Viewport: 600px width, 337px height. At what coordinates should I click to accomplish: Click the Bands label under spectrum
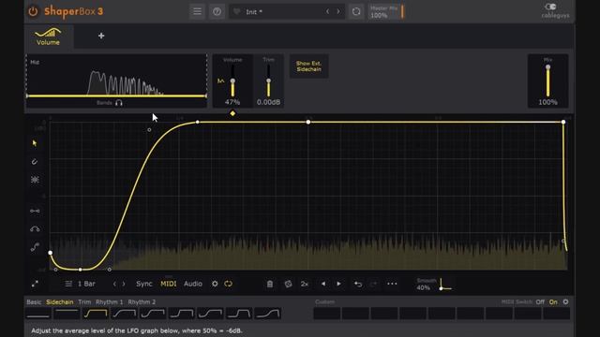click(x=104, y=103)
